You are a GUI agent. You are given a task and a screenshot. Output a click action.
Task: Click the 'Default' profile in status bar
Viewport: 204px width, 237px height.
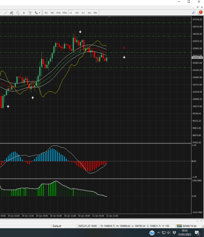pyautogui.click(x=57, y=226)
